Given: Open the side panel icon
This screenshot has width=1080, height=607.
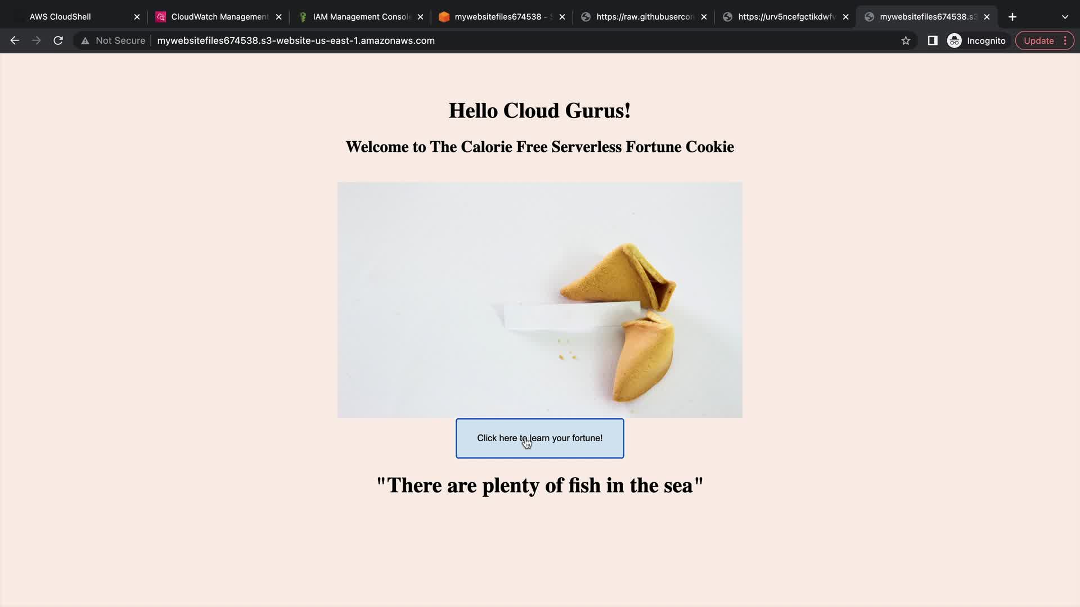Looking at the screenshot, I should click(x=933, y=40).
